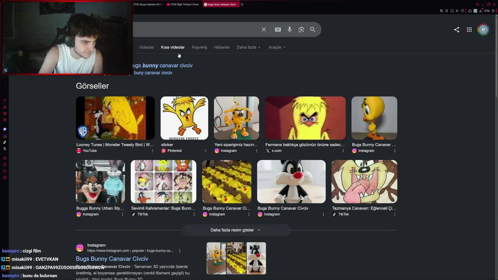
Task: Click the heart bookmark icon in the address bar
Action: click(x=462, y=11)
